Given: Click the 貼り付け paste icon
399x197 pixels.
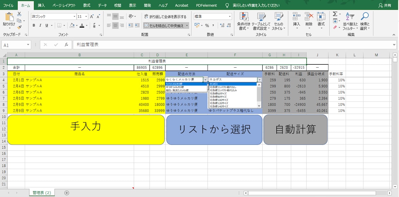Looking at the screenshot, I should point(9,17).
